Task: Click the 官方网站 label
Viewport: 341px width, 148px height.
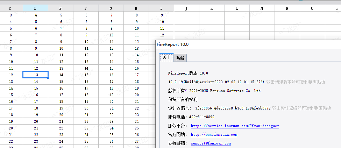Action: pyautogui.click(x=177, y=134)
